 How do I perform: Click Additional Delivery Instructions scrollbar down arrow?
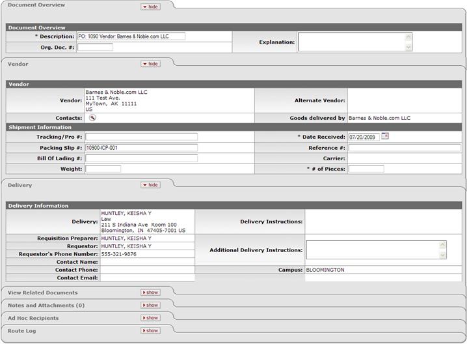tap(442, 255)
